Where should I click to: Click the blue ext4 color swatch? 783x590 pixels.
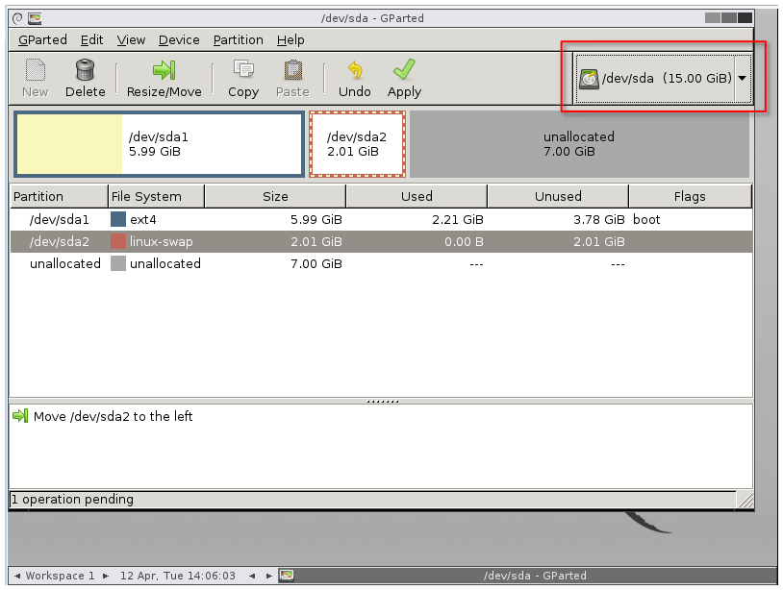coord(118,219)
